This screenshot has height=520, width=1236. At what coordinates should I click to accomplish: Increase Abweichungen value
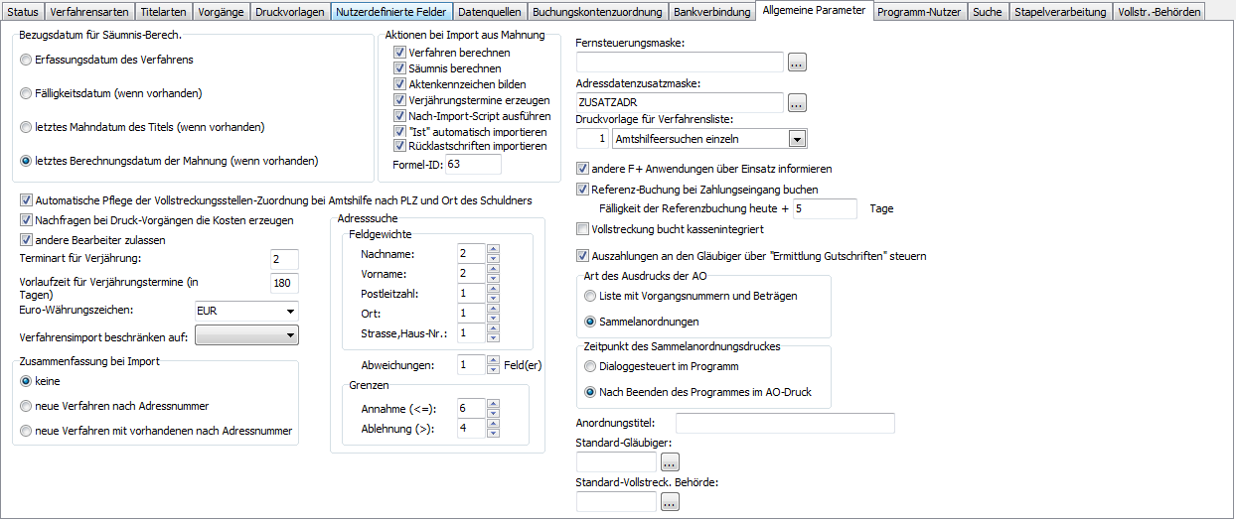tap(492, 360)
